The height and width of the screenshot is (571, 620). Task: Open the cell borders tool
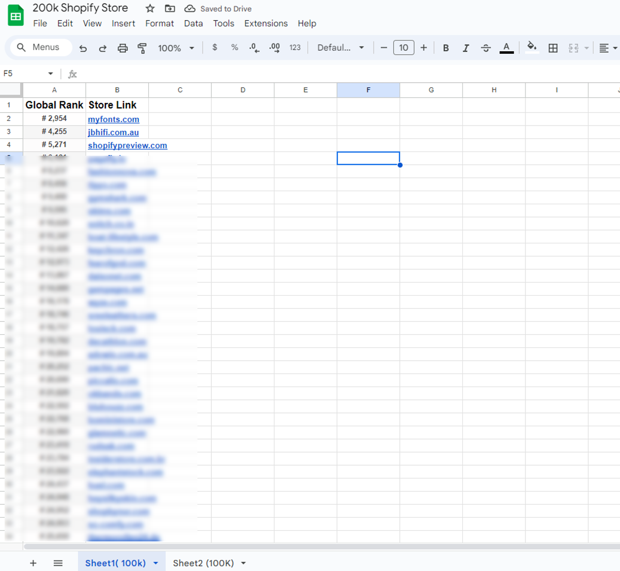[x=553, y=48]
